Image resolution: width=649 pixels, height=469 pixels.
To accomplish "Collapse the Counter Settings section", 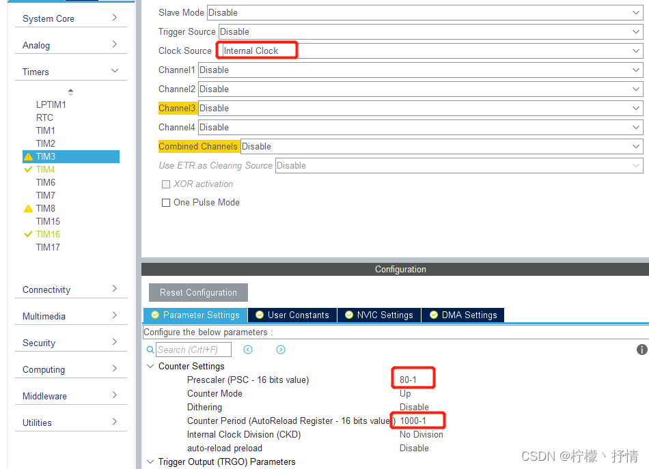I will click(x=151, y=367).
